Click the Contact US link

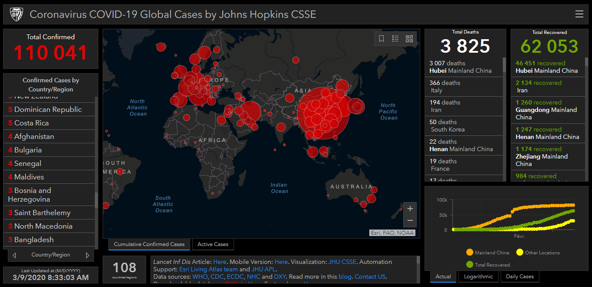(x=370, y=277)
